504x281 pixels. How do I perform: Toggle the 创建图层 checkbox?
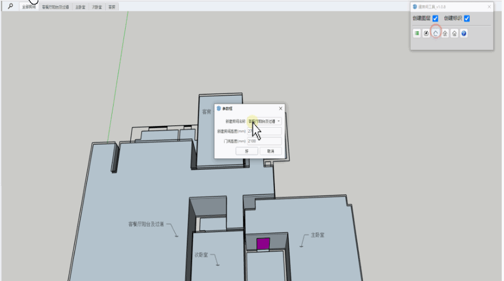click(435, 19)
